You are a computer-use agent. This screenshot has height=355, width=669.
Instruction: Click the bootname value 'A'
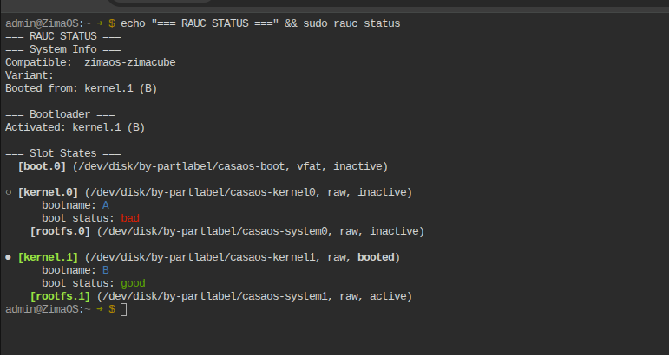pyautogui.click(x=106, y=205)
